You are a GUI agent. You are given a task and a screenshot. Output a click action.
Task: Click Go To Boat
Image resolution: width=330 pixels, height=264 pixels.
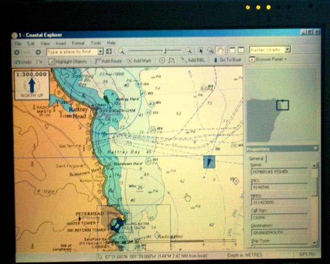pos(227,60)
